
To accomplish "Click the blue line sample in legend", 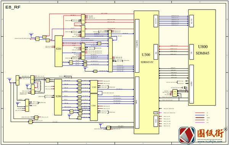I will tap(200, 115).
